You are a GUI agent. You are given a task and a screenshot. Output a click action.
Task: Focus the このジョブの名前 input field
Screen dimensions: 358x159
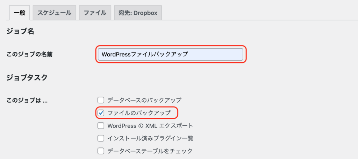click(x=170, y=54)
